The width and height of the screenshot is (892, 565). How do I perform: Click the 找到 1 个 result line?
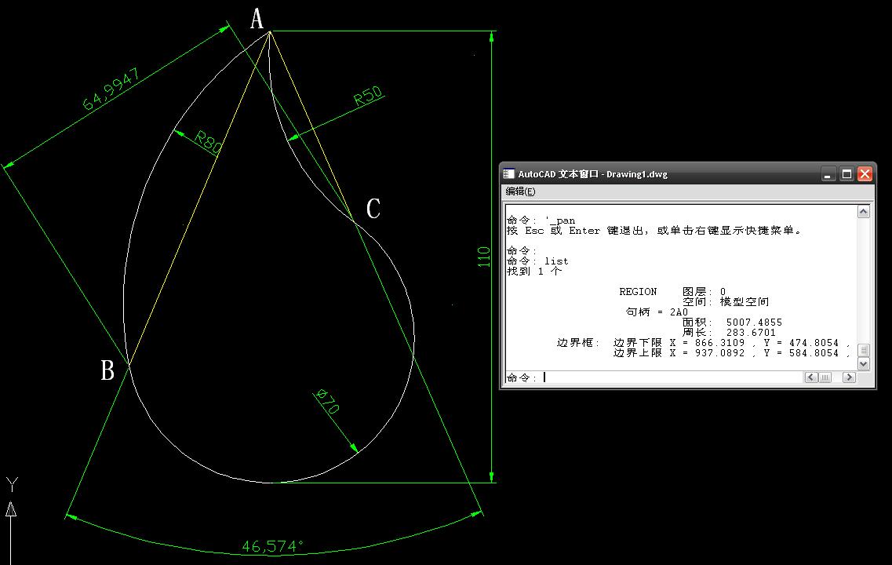point(534,272)
